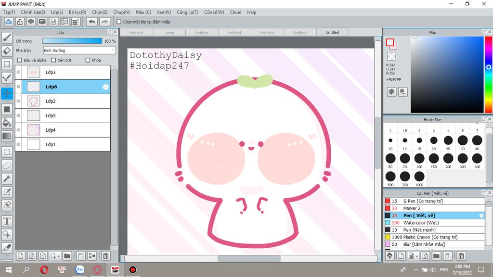Open settings gear of layer Lớp6
Viewport: 493px width, 277px height.
(105, 87)
